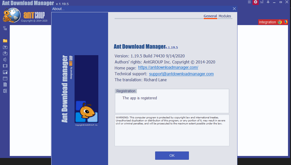Select the documents page sidebar icon

point(5,85)
